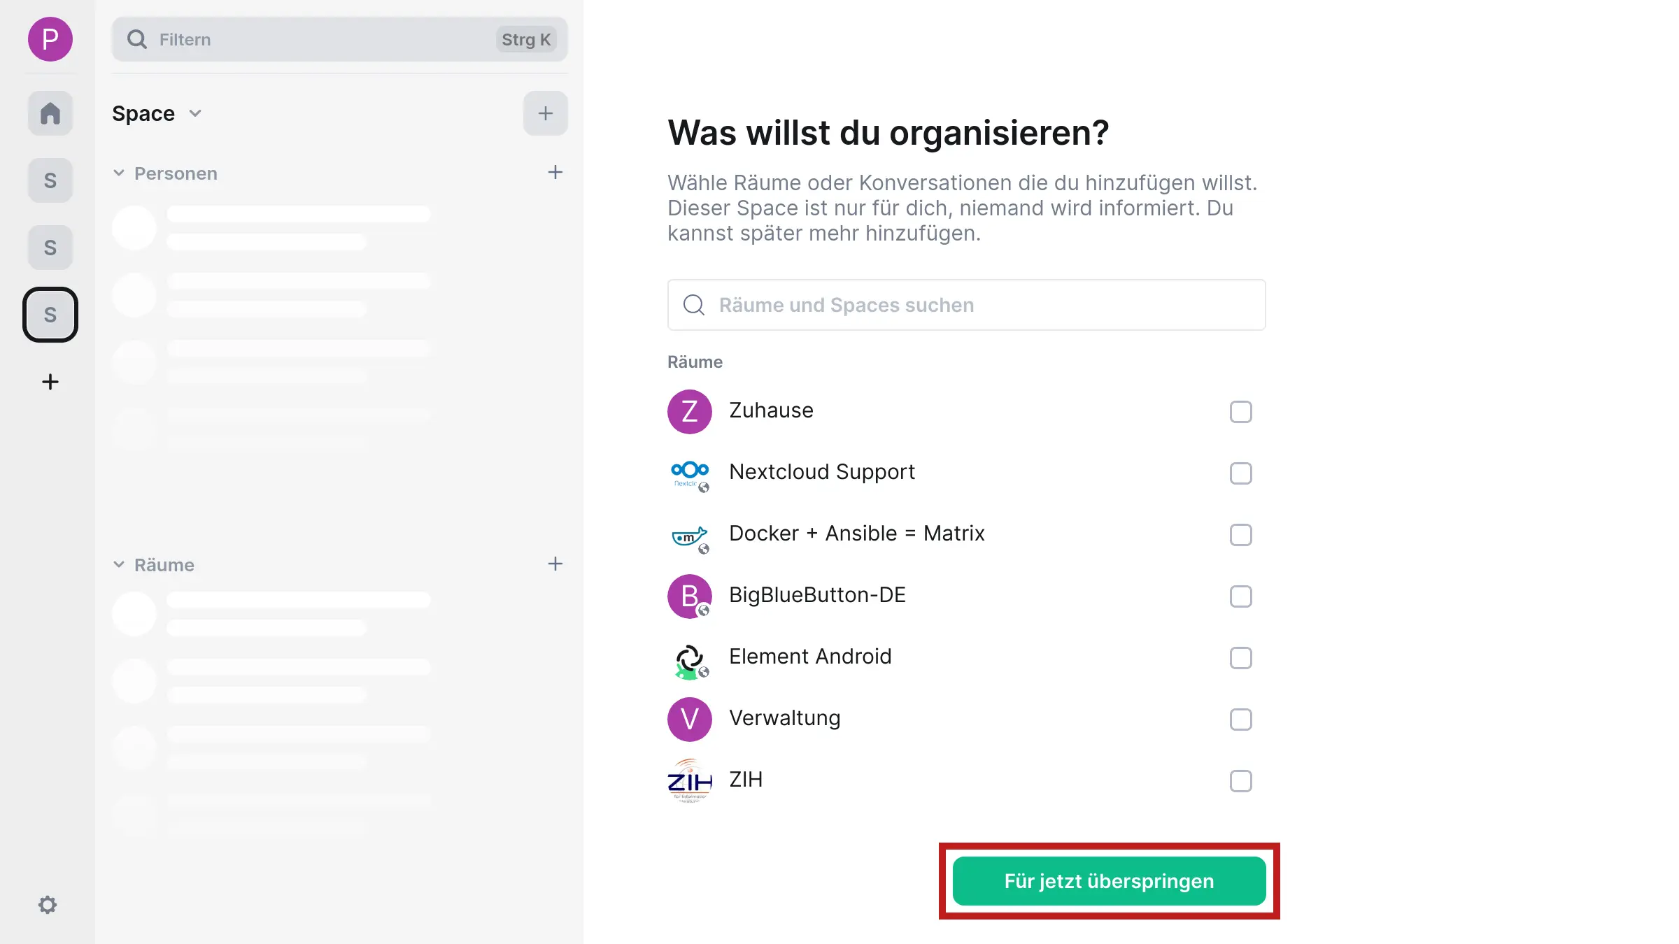
Task: Enable the Verwaltung room checkbox
Action: [x=1241, y=720]
